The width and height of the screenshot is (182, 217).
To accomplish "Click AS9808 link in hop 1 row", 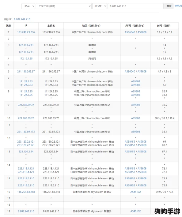I will click(142, 32).
